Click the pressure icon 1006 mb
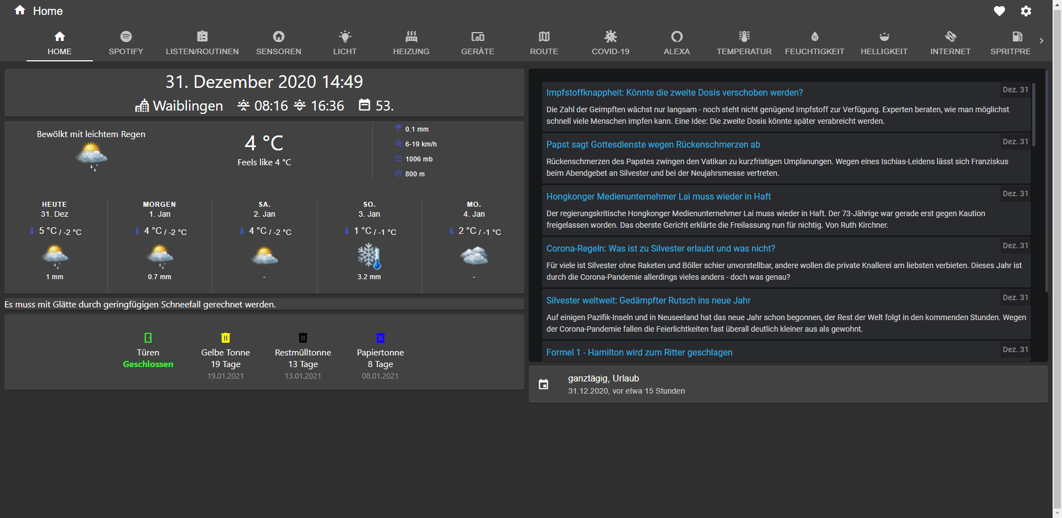The width and height of the screenshot is (1062, 518). 398,158
